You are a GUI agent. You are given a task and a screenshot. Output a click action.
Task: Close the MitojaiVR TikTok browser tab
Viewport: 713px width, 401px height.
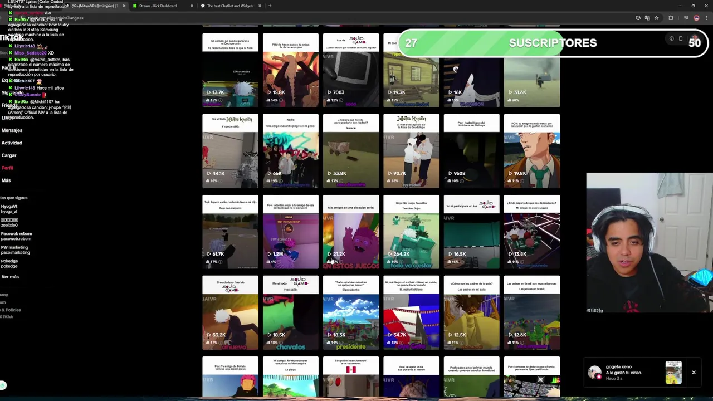click(x=124, y=6)
